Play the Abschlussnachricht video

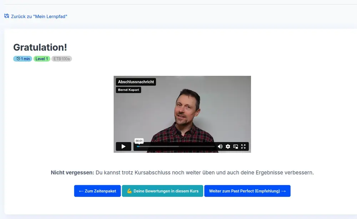coord(123,146)
